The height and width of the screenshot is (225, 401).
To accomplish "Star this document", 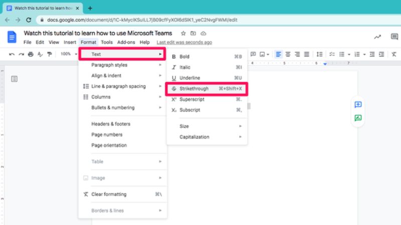I will (183, 33).
